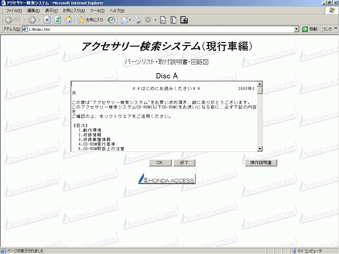Click the Forward navigation arrow
This screenshot has width=339, height=254.
pos(32,20)
